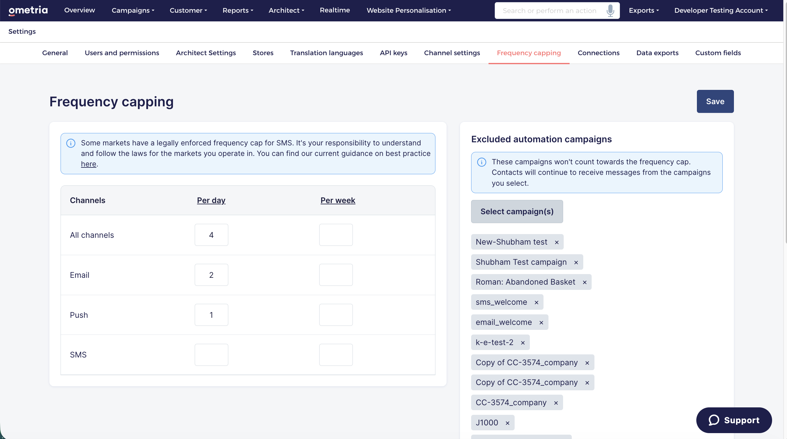Open the Reports dropdown menu
Screen dimensions: 787x439
click(x=238, y=10)
